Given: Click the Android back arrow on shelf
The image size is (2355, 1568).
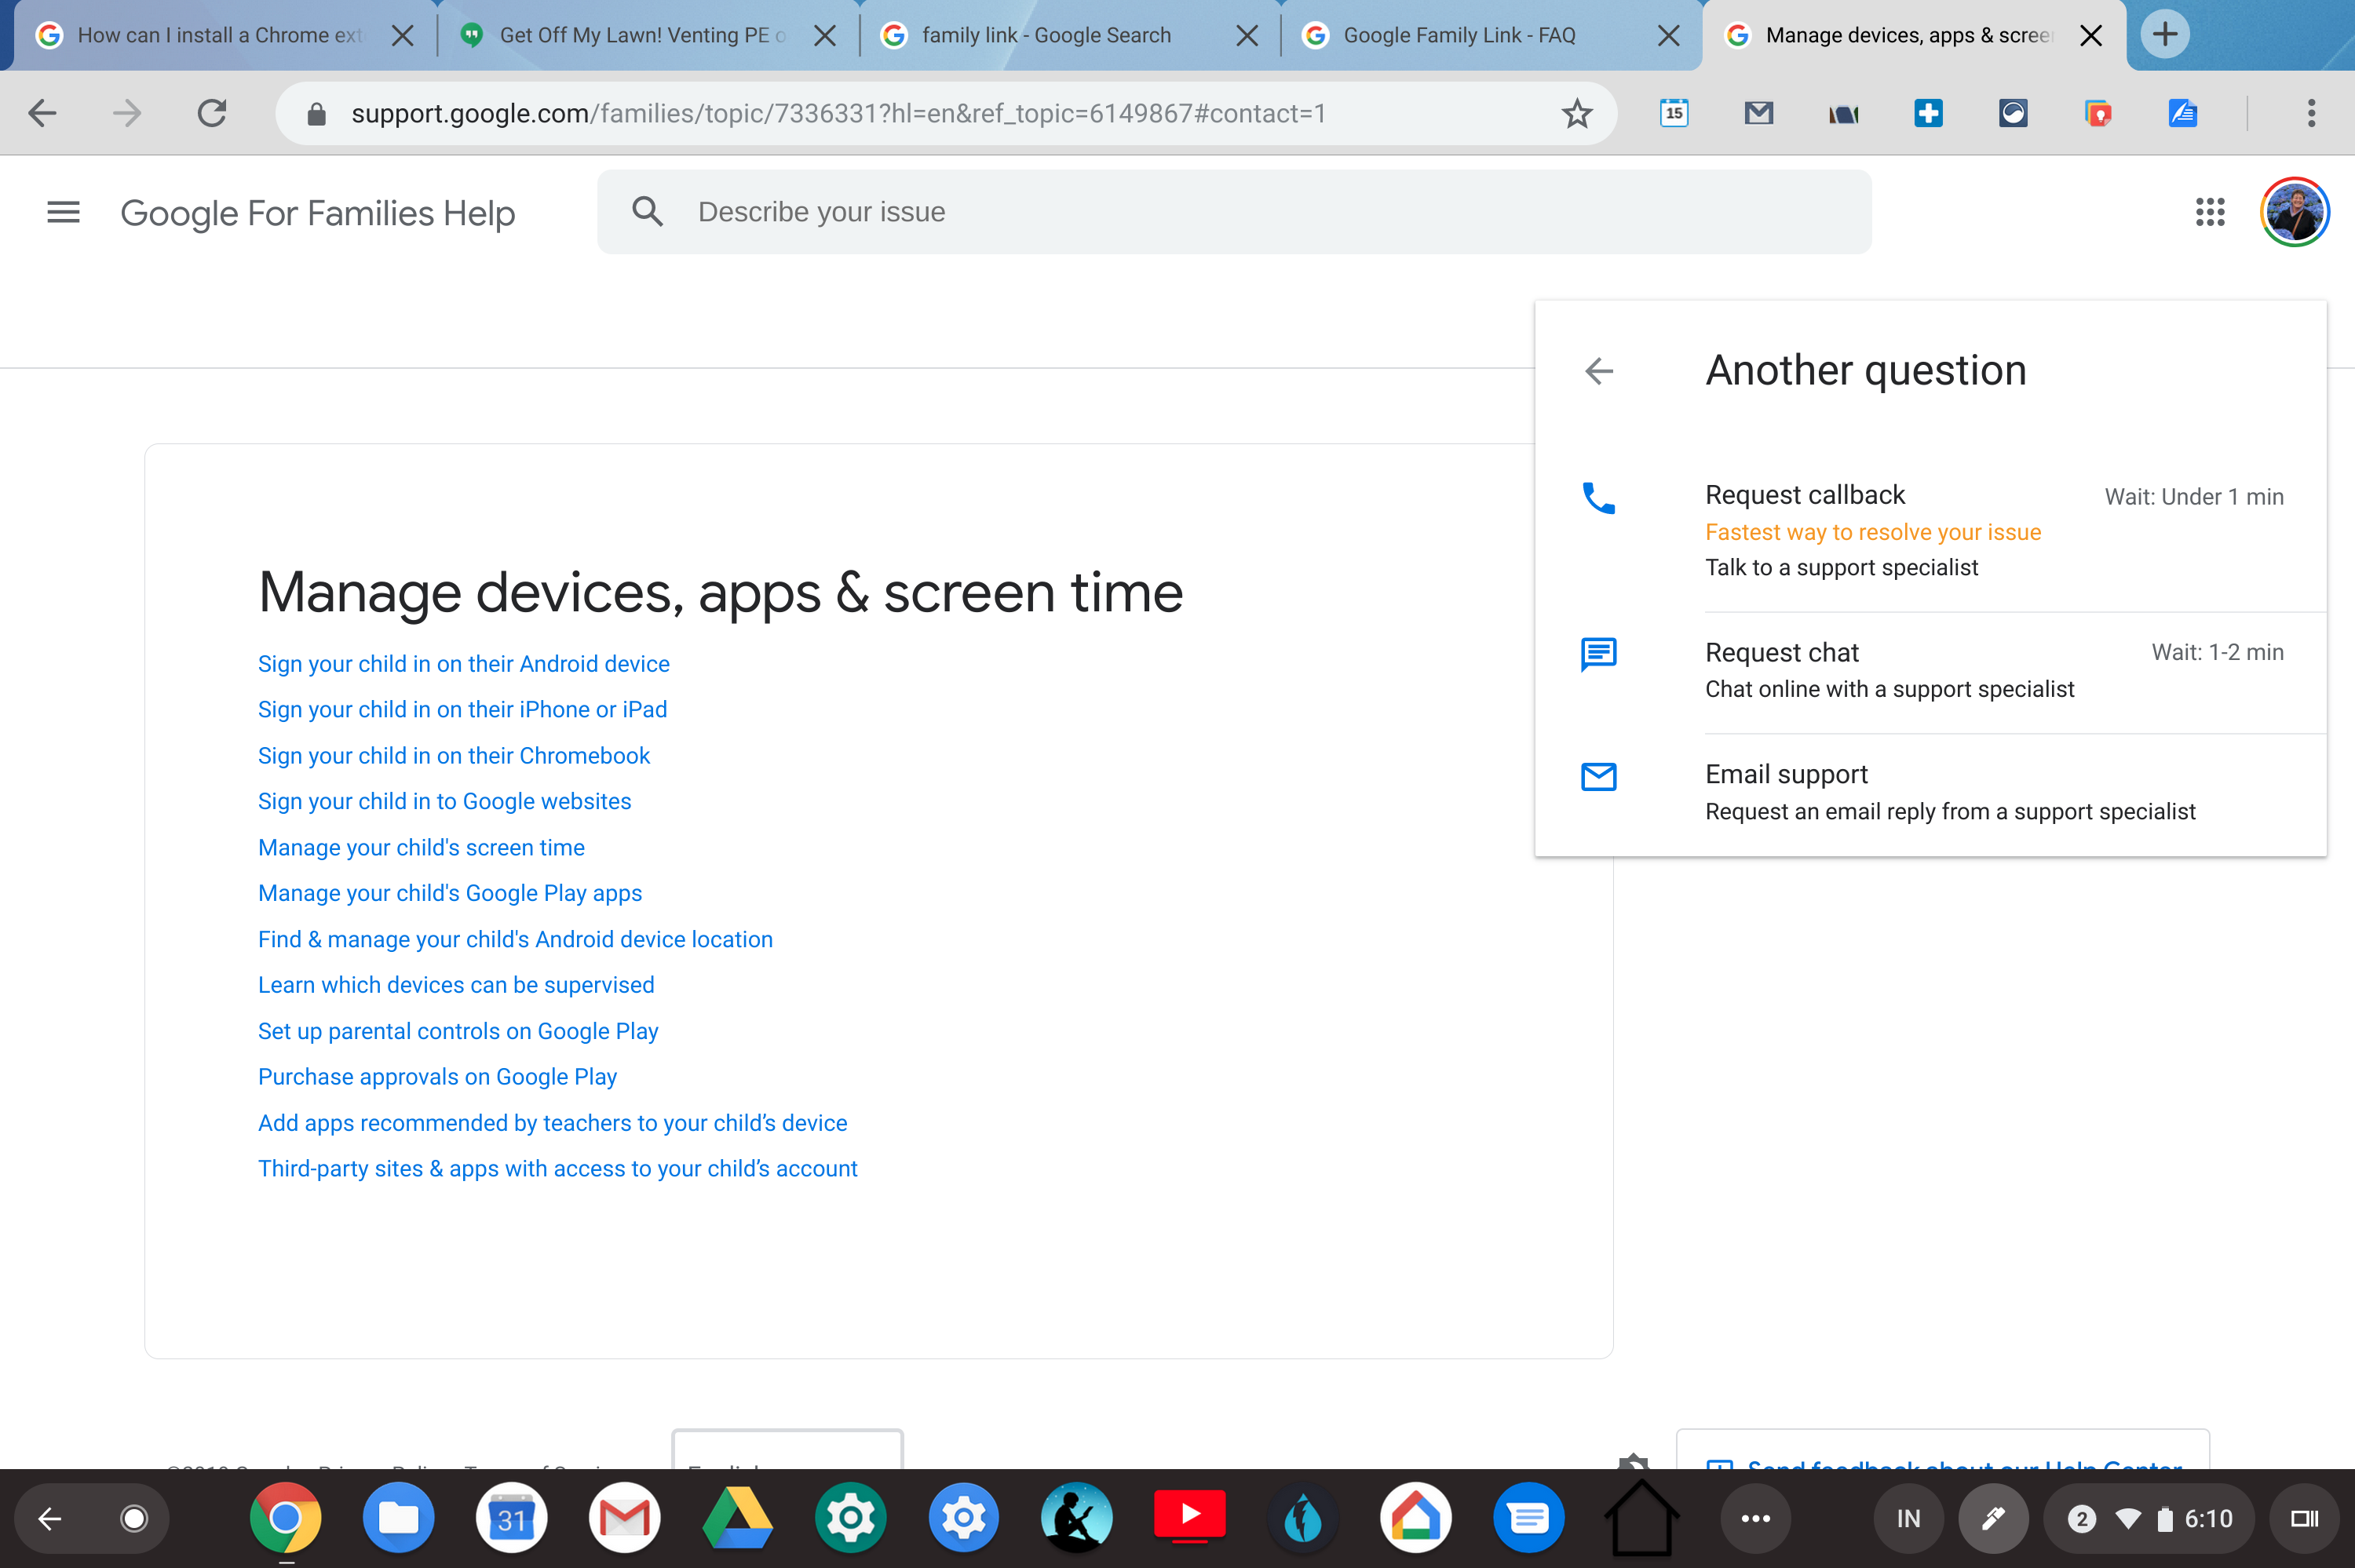Looking at the screenshot, I should 50,1518.
